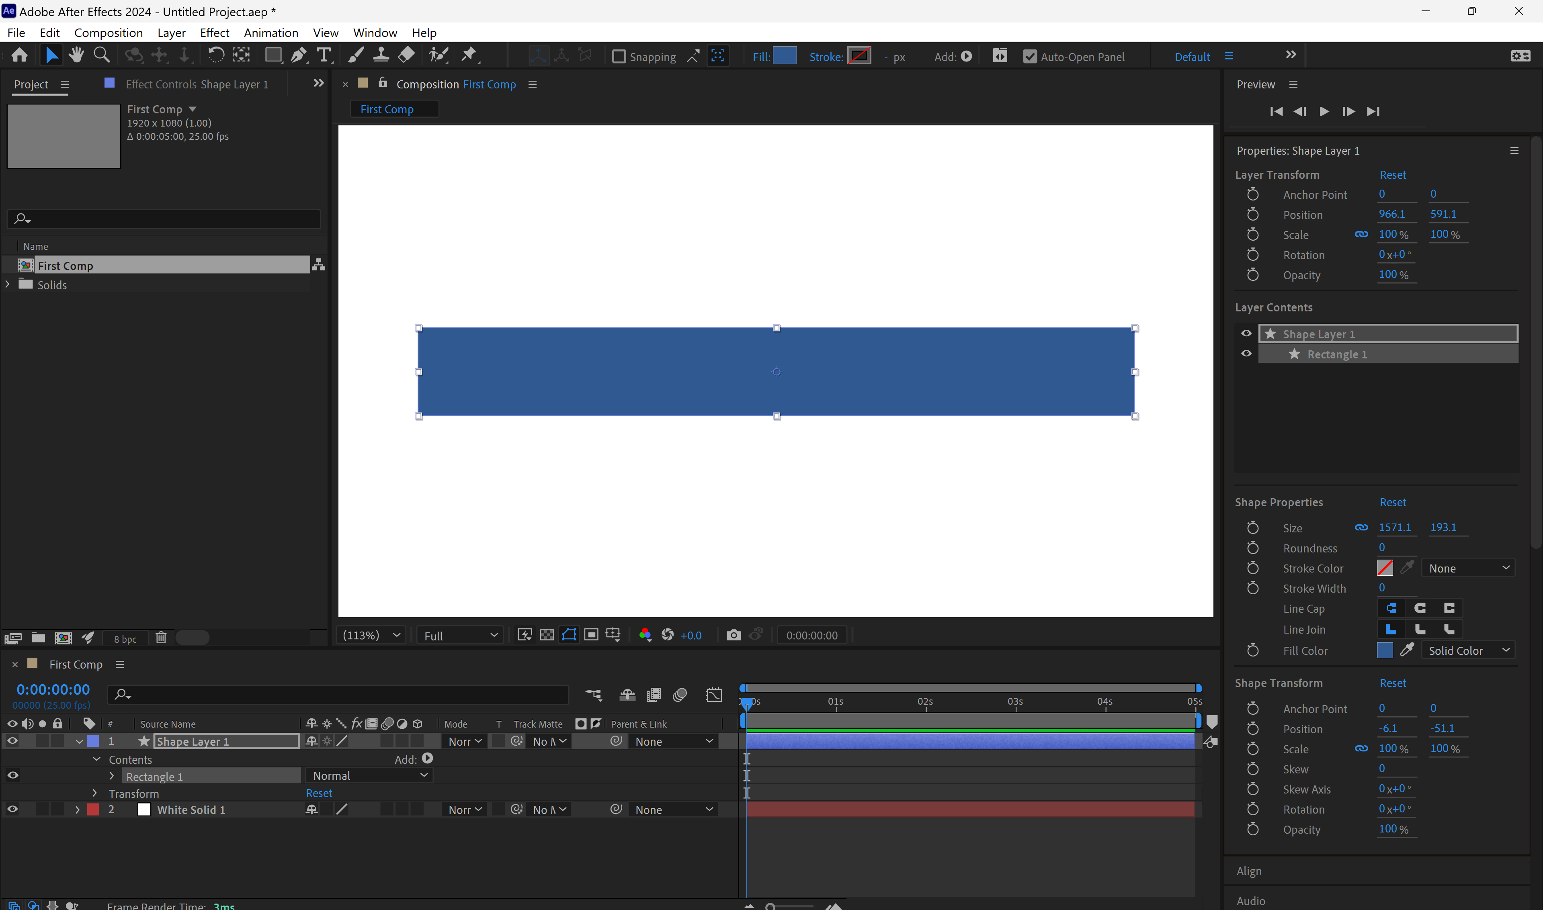This screenshot has height=910, width=1543.
Task: Expand the Solids folder in the Project panel
Action: click(x=7, y=284)
